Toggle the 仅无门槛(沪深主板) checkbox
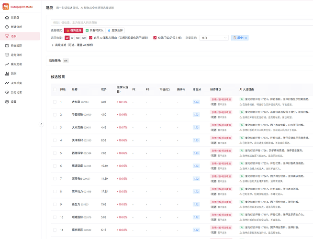The image size is (313, 239). click(155, 38)
